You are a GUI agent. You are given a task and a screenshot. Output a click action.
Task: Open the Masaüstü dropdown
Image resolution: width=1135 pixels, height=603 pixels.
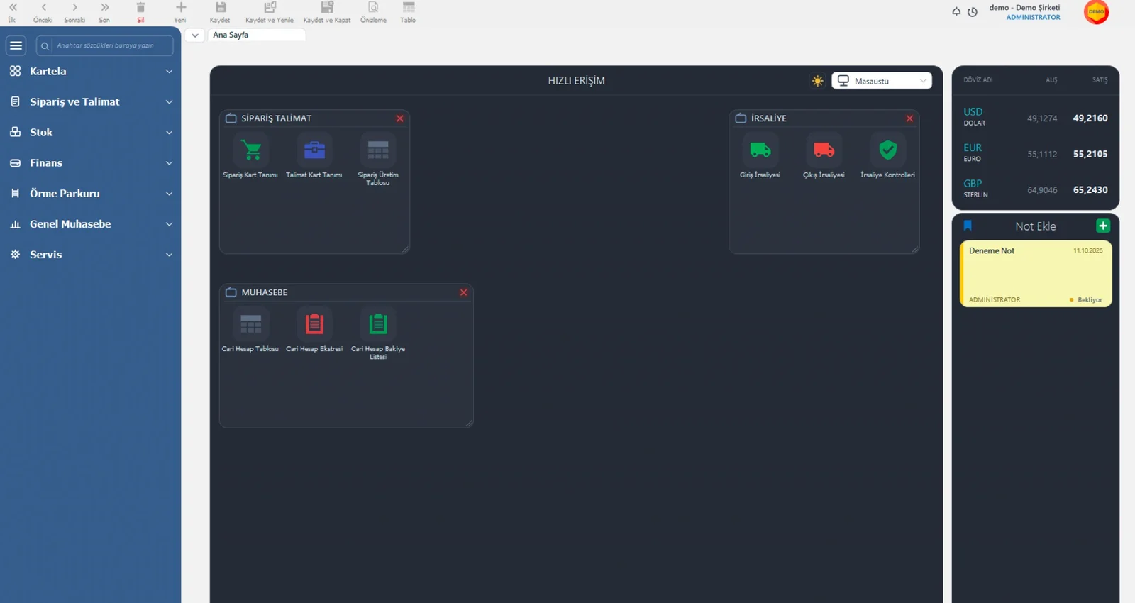[x=882, y=81]
